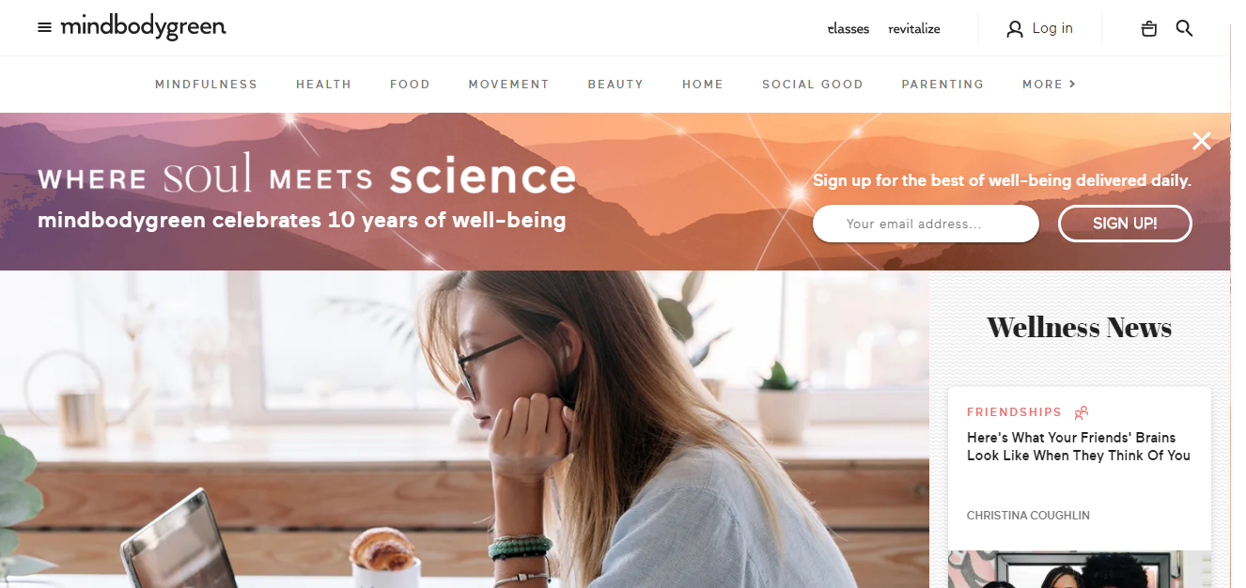
Task: Close the sign-up banner
Action: coord(1201,141)
